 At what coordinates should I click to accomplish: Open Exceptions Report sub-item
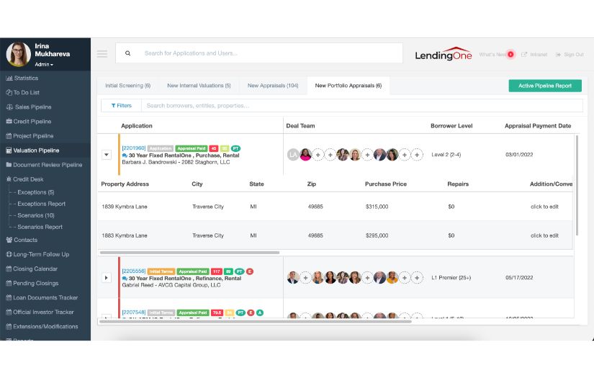[x=41, y=204]
